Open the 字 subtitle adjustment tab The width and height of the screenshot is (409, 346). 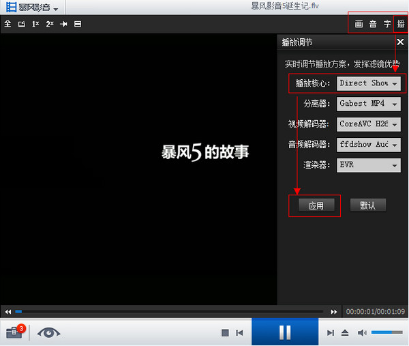(387, 24)
